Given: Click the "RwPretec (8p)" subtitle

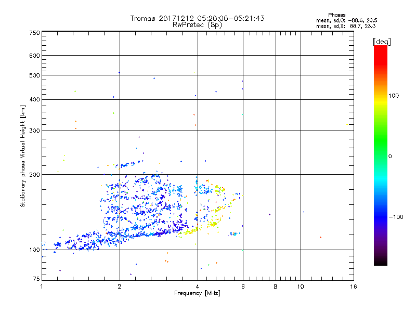Looking at the screenshot, I should [x=197, y=25].
